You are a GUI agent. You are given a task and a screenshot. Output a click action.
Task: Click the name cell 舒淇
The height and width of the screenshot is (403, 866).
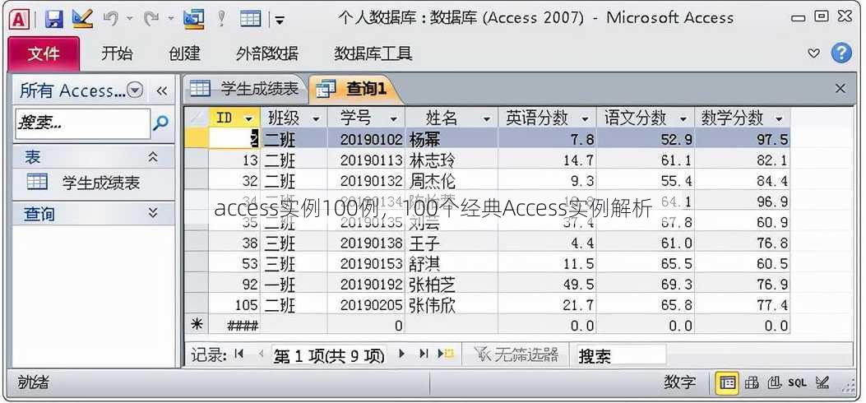[452, 263]
